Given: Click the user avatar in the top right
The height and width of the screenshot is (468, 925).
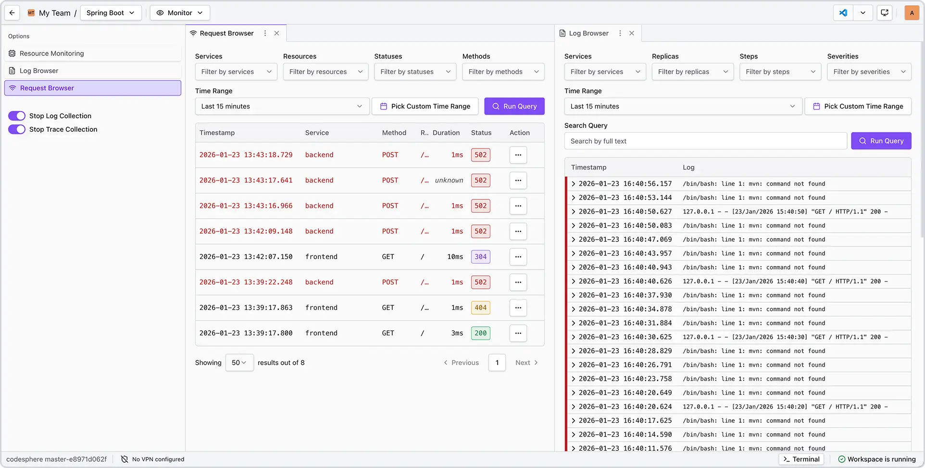Looking at the screenshot, I should click(x=912, y=12).
